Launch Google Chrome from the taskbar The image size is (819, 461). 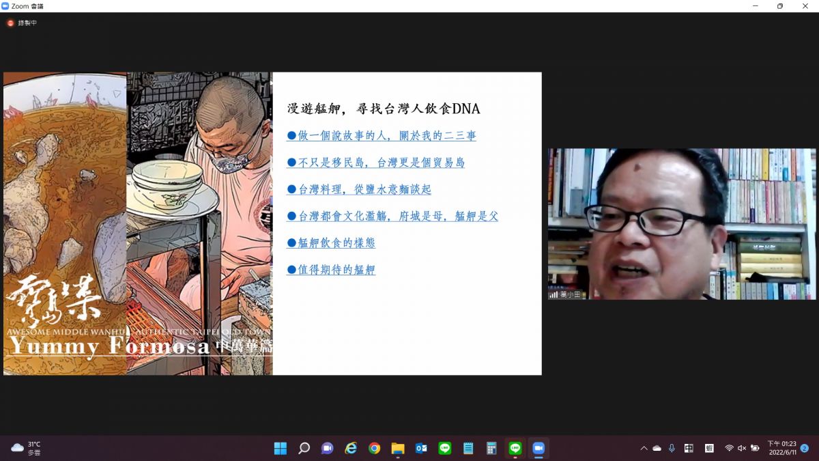click(x=374, y=448)
